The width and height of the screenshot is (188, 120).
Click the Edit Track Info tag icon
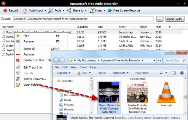click(18, 67)
